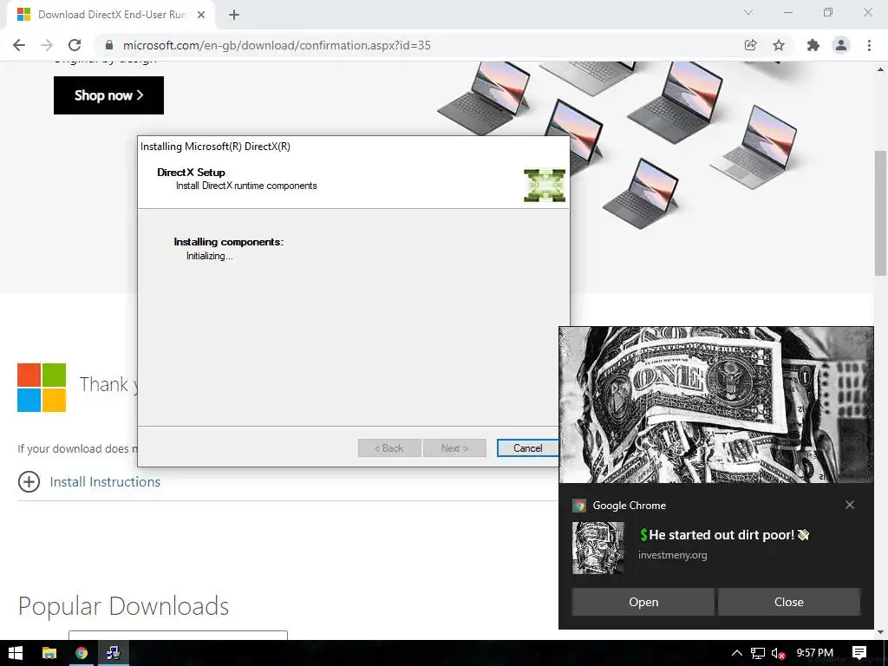The height and width of the screenshot is (666, 888).
Task: Close the Download DirectX tab
Action: [x=201, y=15]
